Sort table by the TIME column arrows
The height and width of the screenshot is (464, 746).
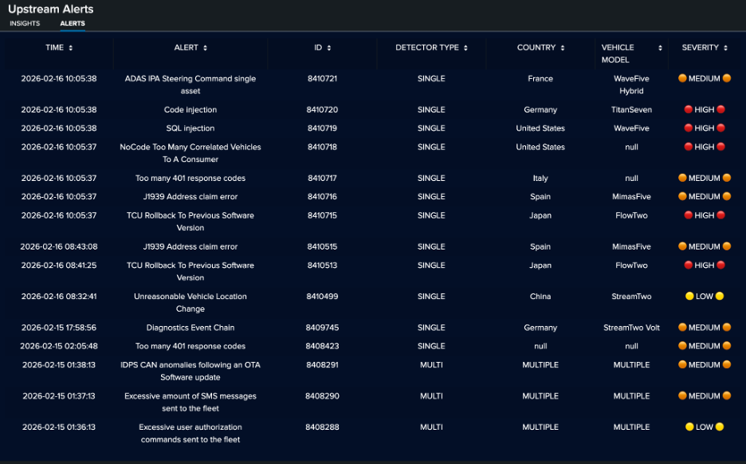click(71, 48)
